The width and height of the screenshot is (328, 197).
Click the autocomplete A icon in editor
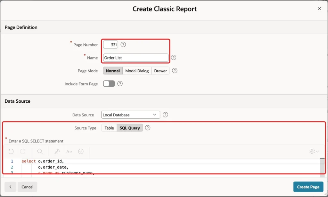coord(69,152)
